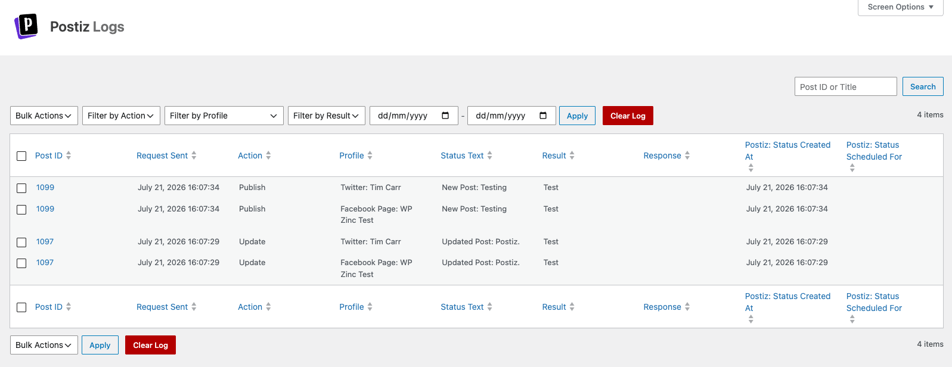Sort by top Post ID column header
The image size is (952, 367).
48,155
